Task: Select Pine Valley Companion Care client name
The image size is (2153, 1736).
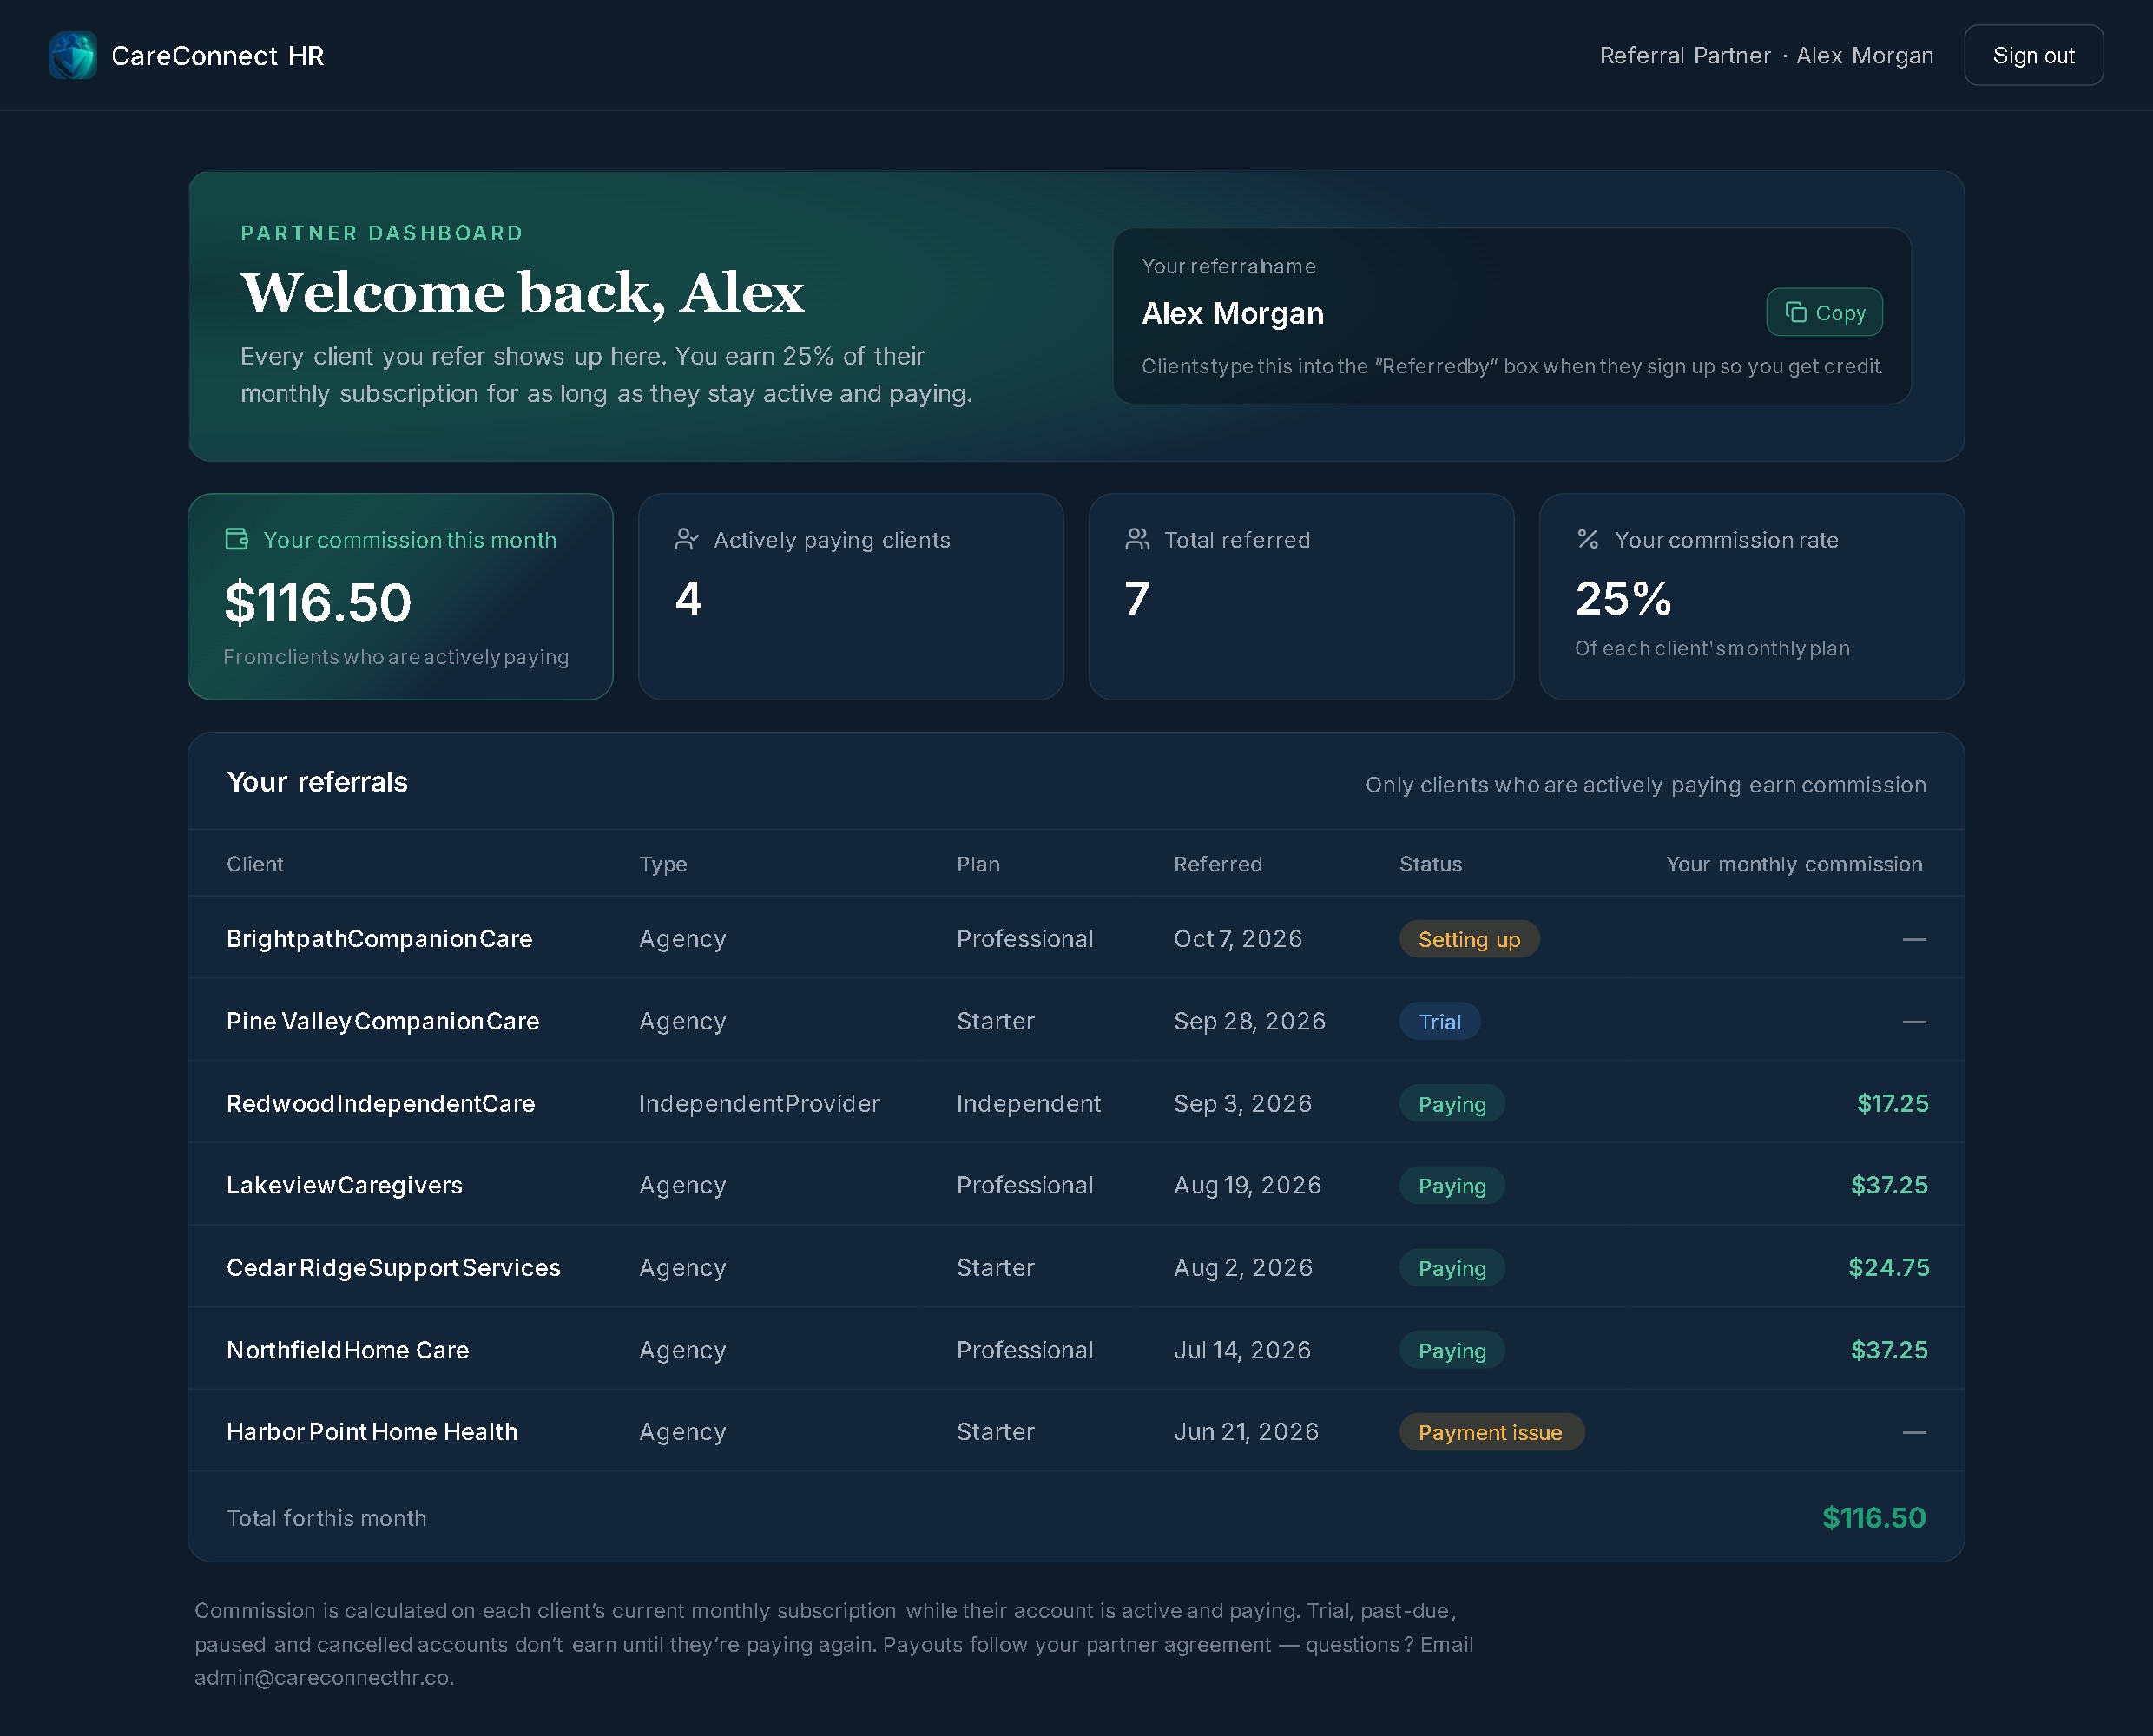Action: coord(383,1021)
